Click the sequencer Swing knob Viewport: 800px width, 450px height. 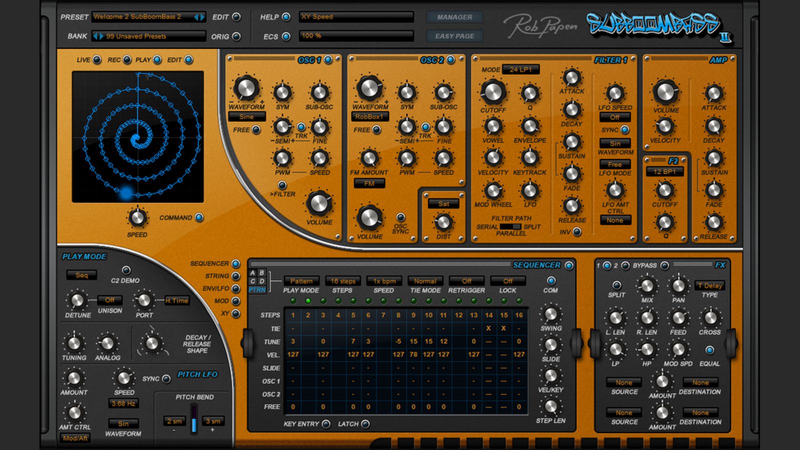pyautogui.click(x=550, y=314)
